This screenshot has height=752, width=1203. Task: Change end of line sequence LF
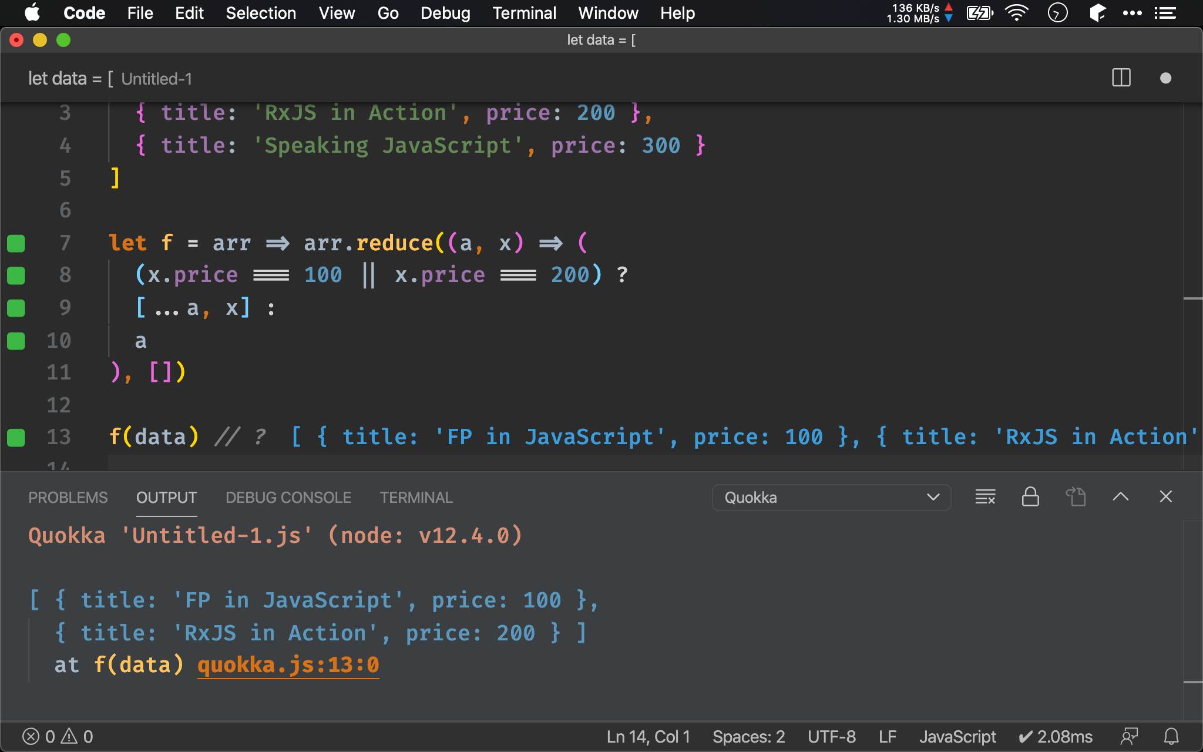coord(888,737)
